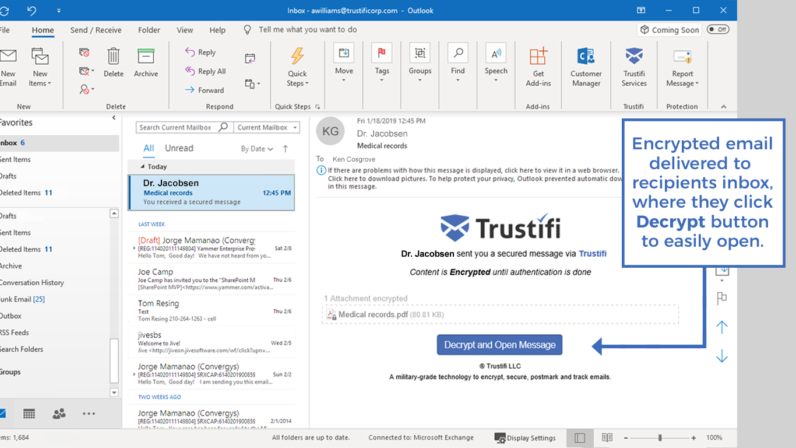Collapse the ribbon with the chevron
The image size is (796, 448).
(724, 107)
